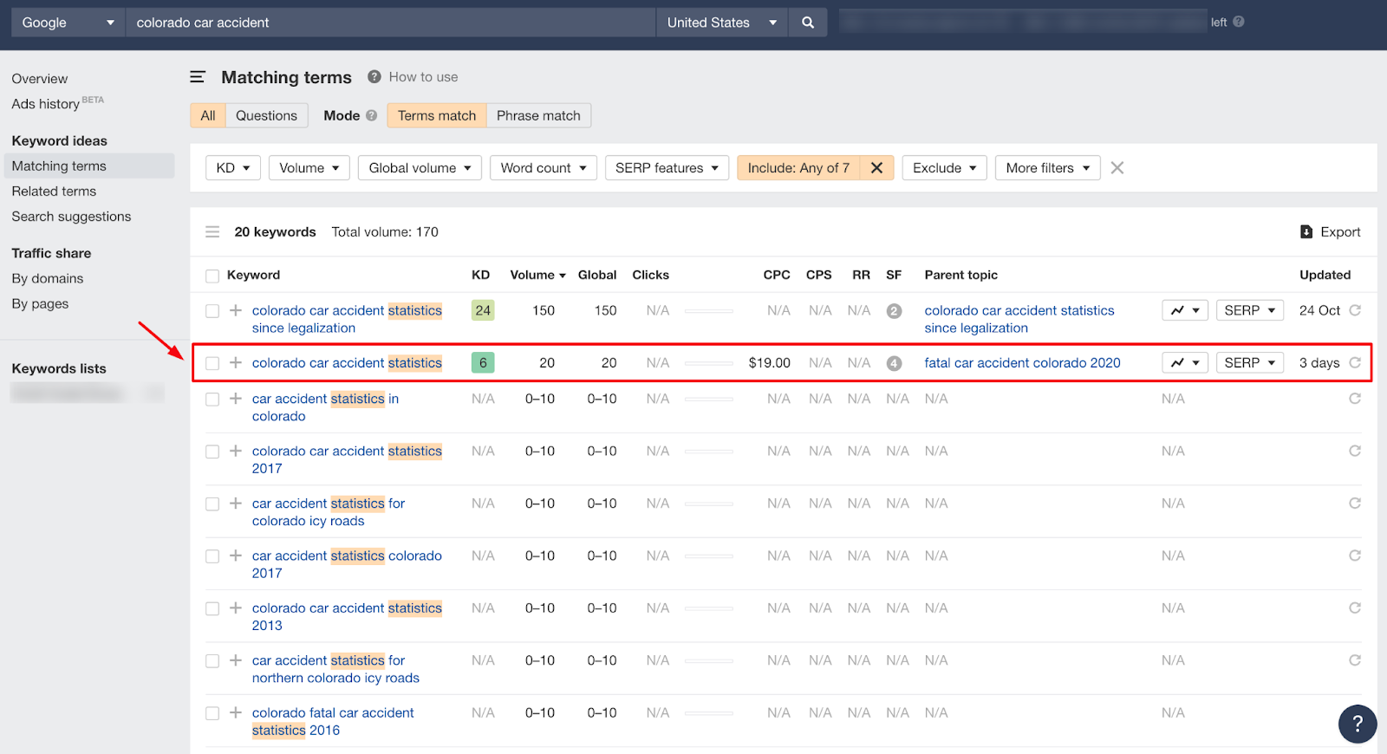Check 'colorado car accident statistics since legalization' row
This screenshot has height=754, width=1387.
pos(212,310)
